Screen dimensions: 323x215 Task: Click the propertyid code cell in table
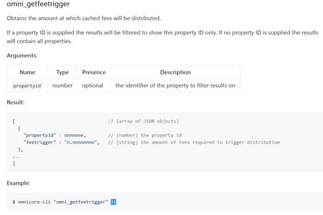pyautogui.click(x=27, y=85)
